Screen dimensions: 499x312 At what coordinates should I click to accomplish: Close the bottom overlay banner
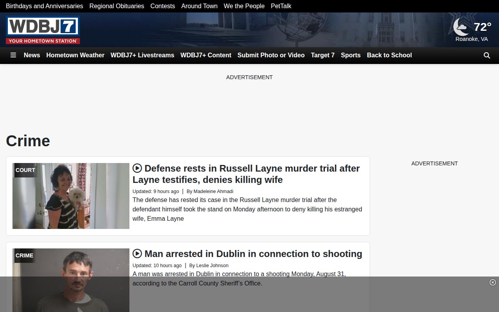(493, 282)
